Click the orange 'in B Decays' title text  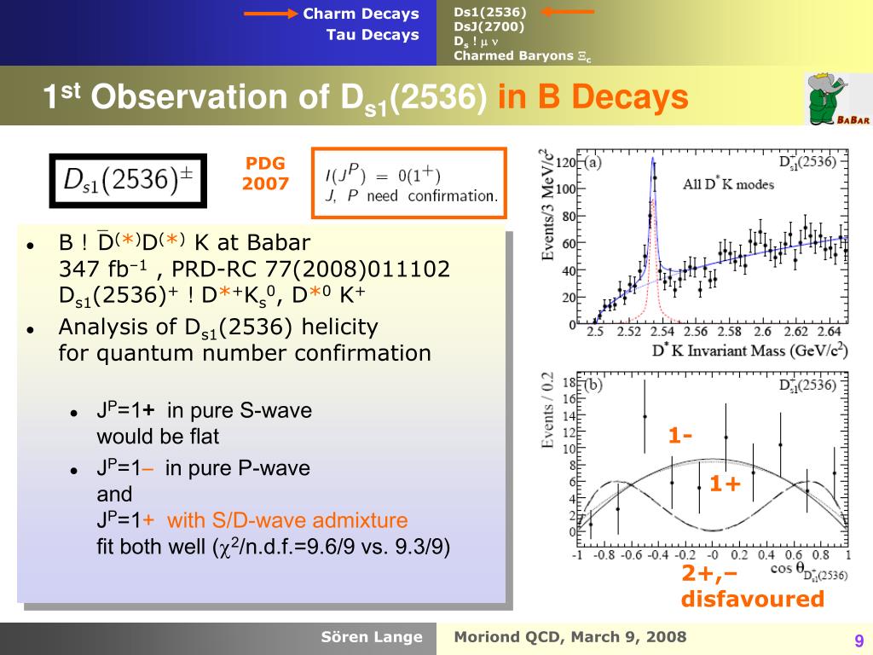point(593,96)
